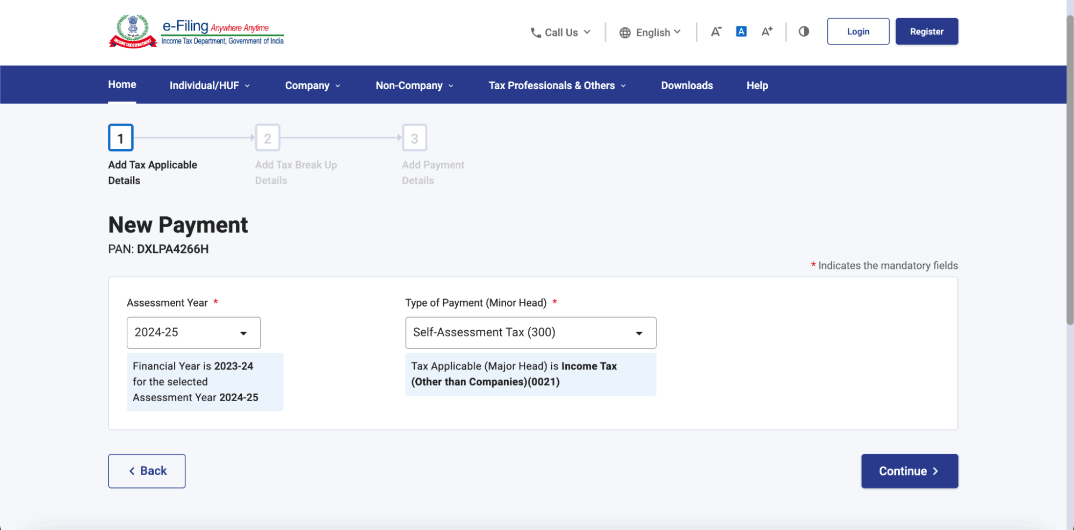
Task: Decrease font size with A- icon
Action: click(716, 32)
